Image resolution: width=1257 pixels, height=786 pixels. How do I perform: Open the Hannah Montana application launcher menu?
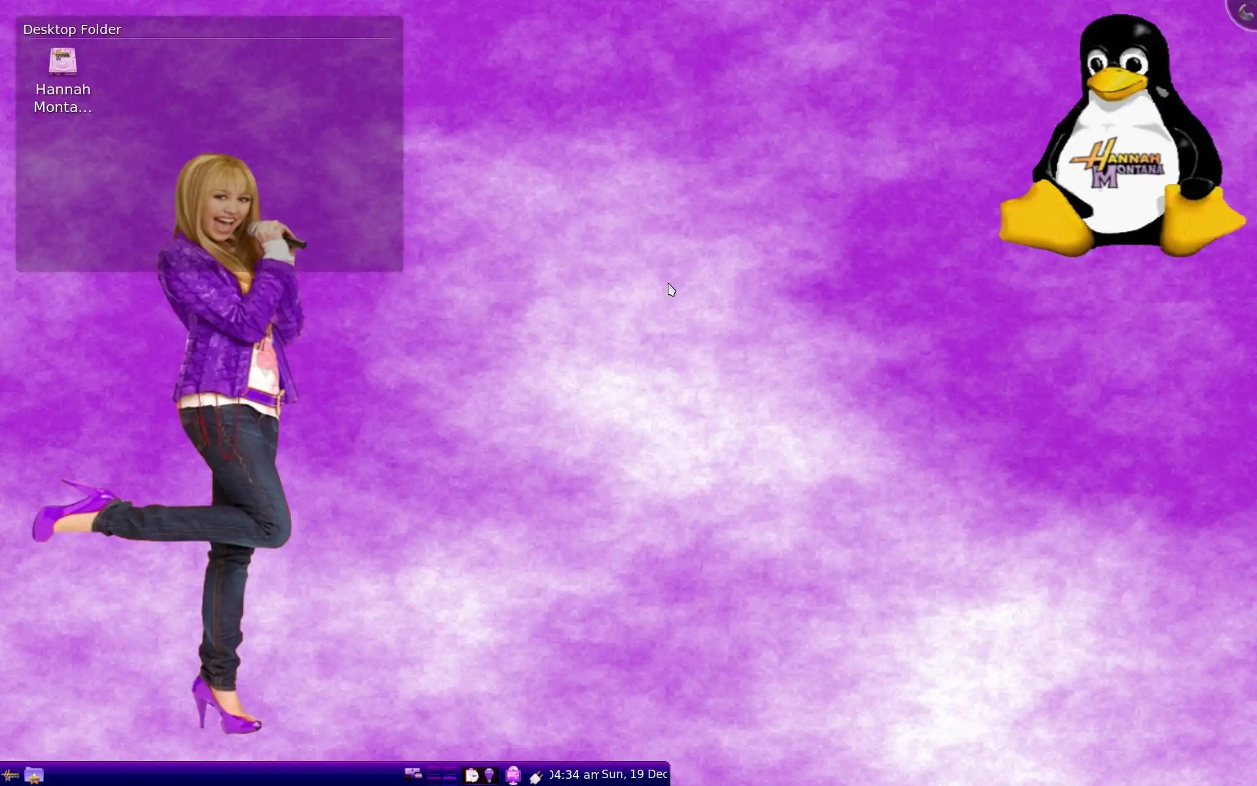coord(10,776)
